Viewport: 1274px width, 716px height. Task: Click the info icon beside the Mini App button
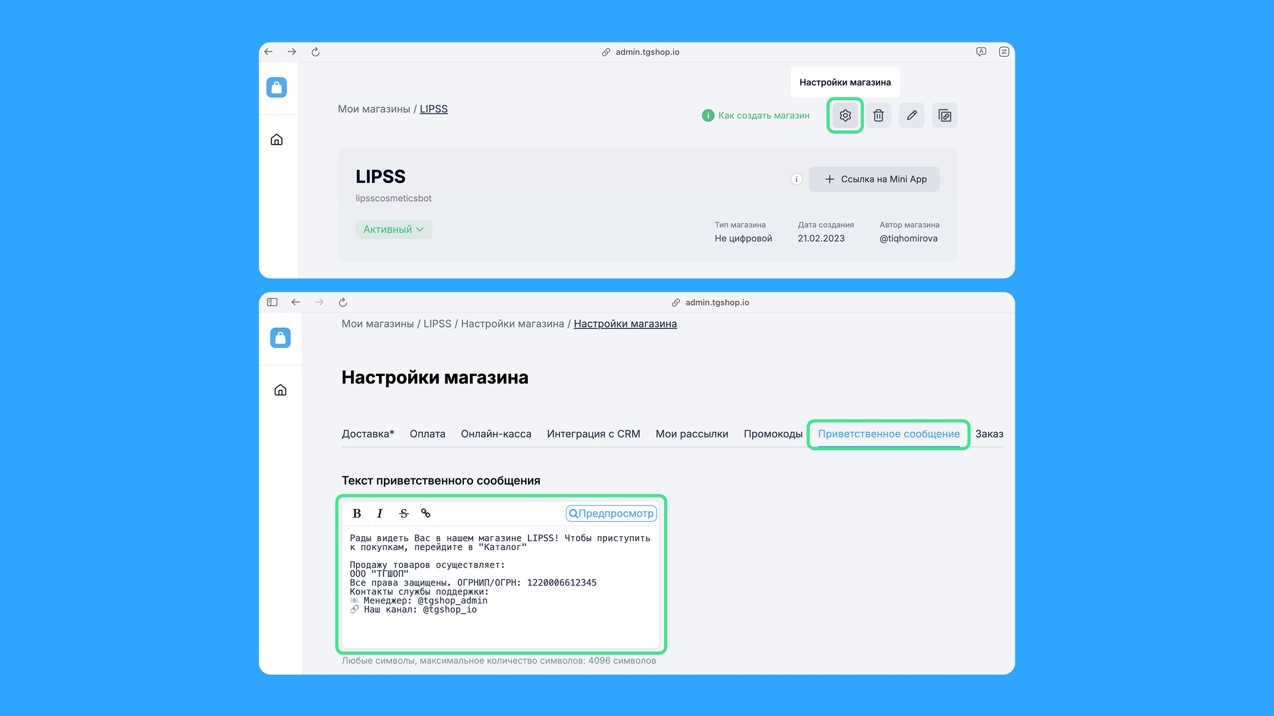click(796, 179)
